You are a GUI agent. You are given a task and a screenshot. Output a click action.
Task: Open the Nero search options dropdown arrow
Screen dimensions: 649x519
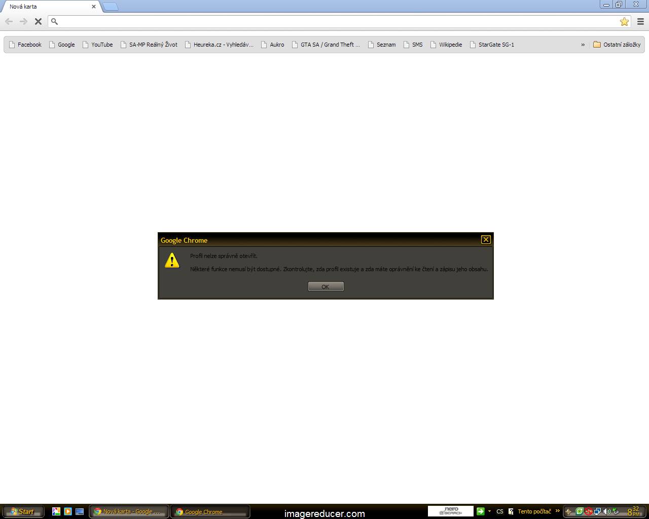tap(489, 511)
